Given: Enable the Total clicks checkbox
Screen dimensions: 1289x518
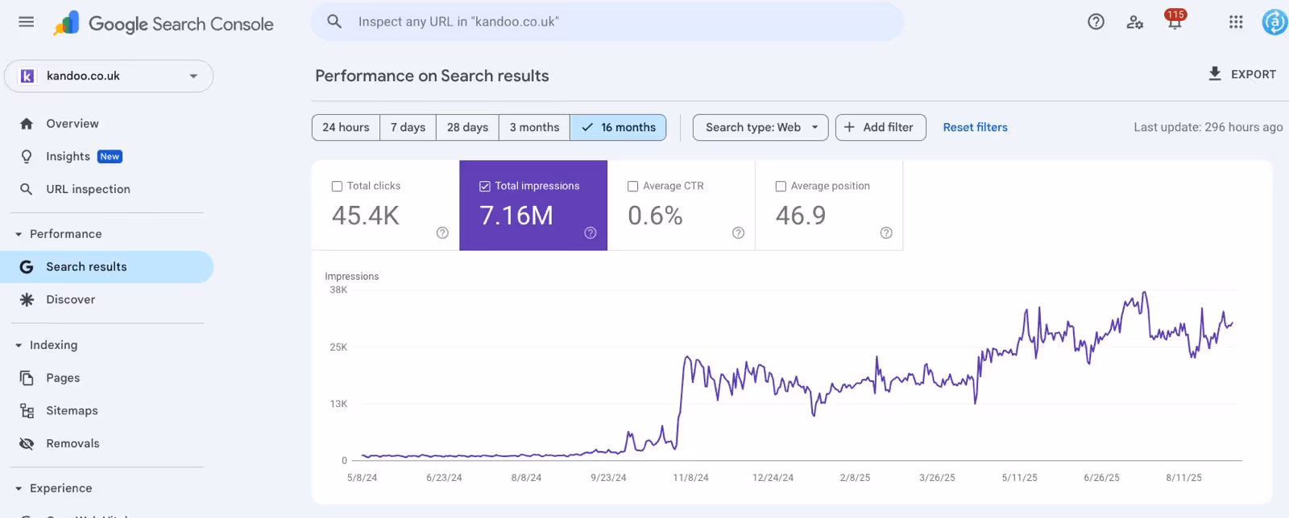Looking at the screenshot, I should [338, 186].
